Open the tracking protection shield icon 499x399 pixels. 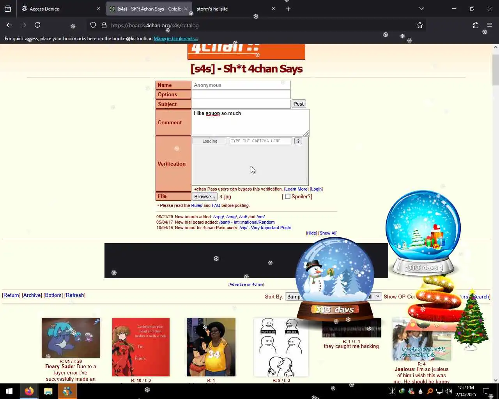[93, 25]
